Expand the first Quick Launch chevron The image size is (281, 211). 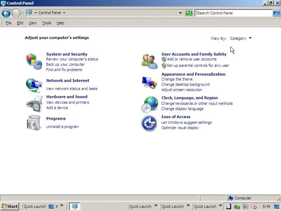[x=62, y=205]
